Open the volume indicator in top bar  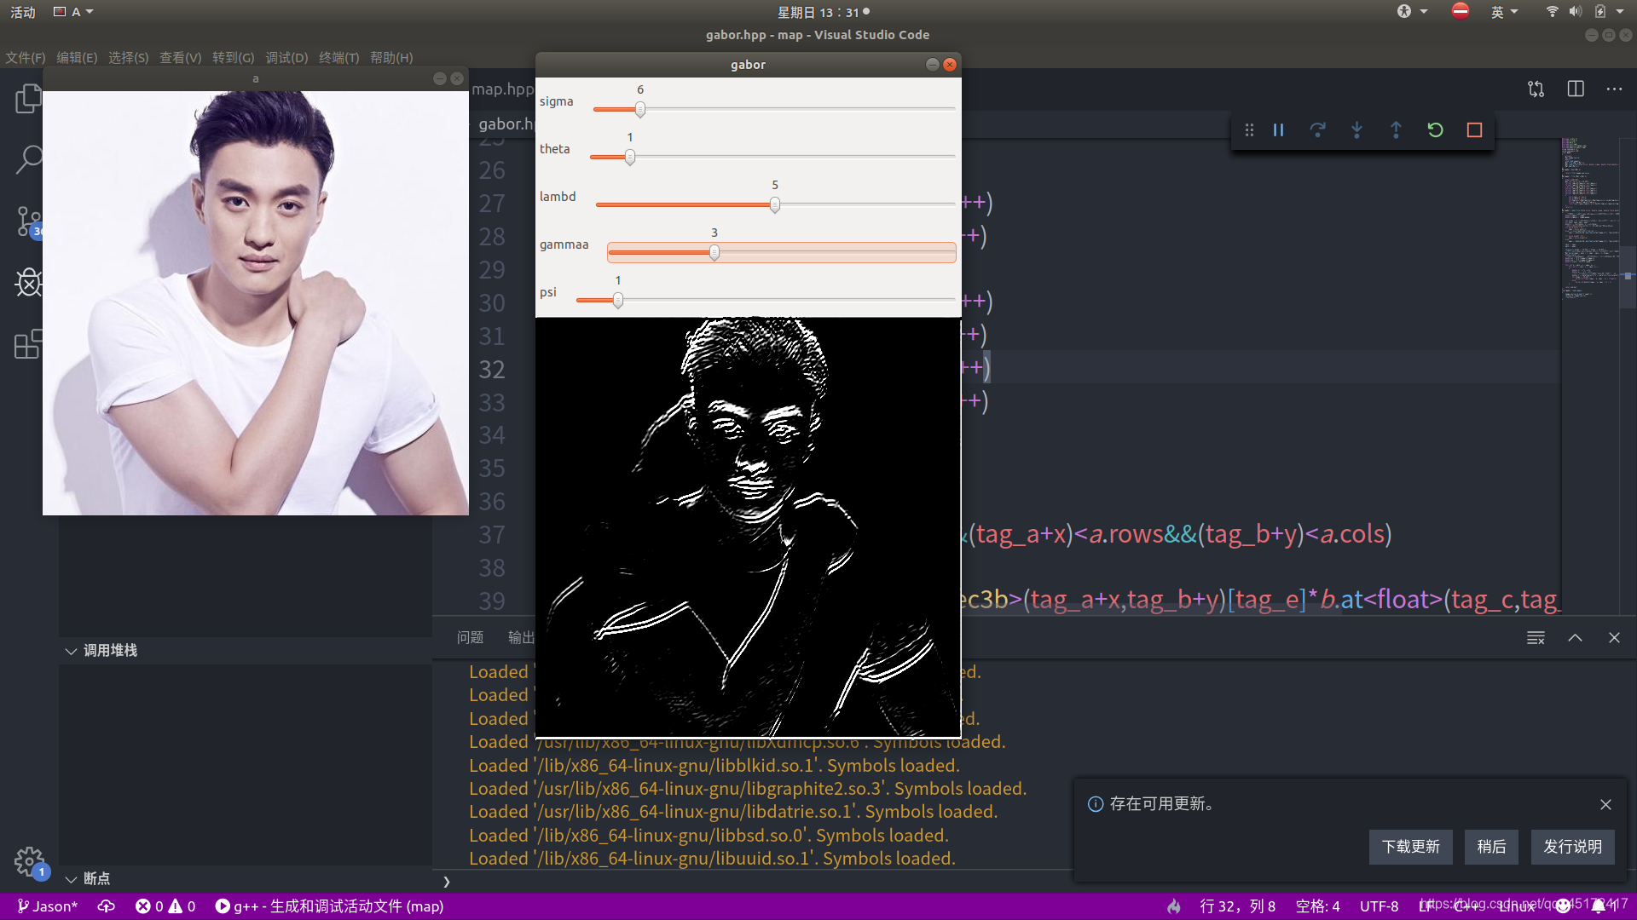1575,12
